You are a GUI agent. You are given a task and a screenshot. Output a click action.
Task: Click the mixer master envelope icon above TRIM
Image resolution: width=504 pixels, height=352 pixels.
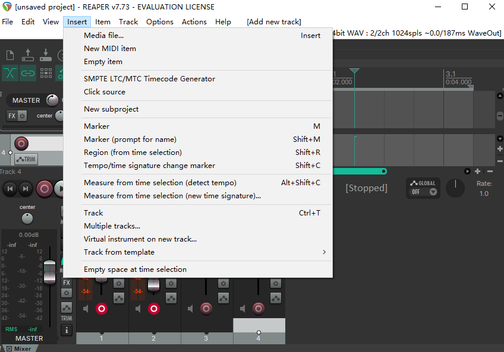point(67,307)
